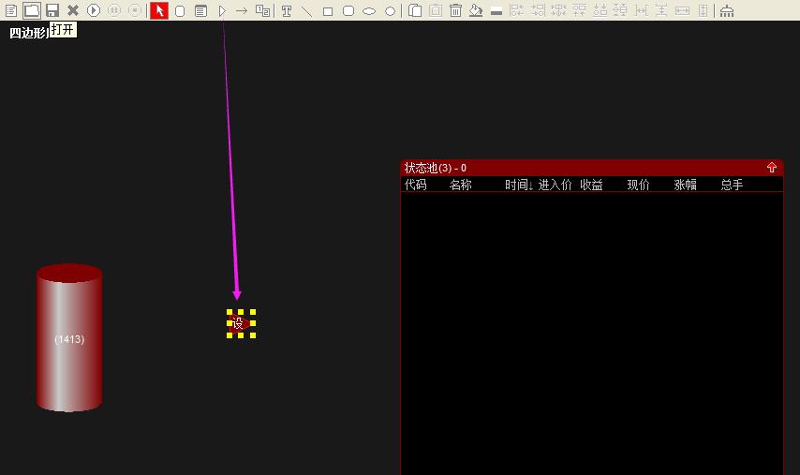Click the Run play icon

pyautogui.click(x=94, y=10)
